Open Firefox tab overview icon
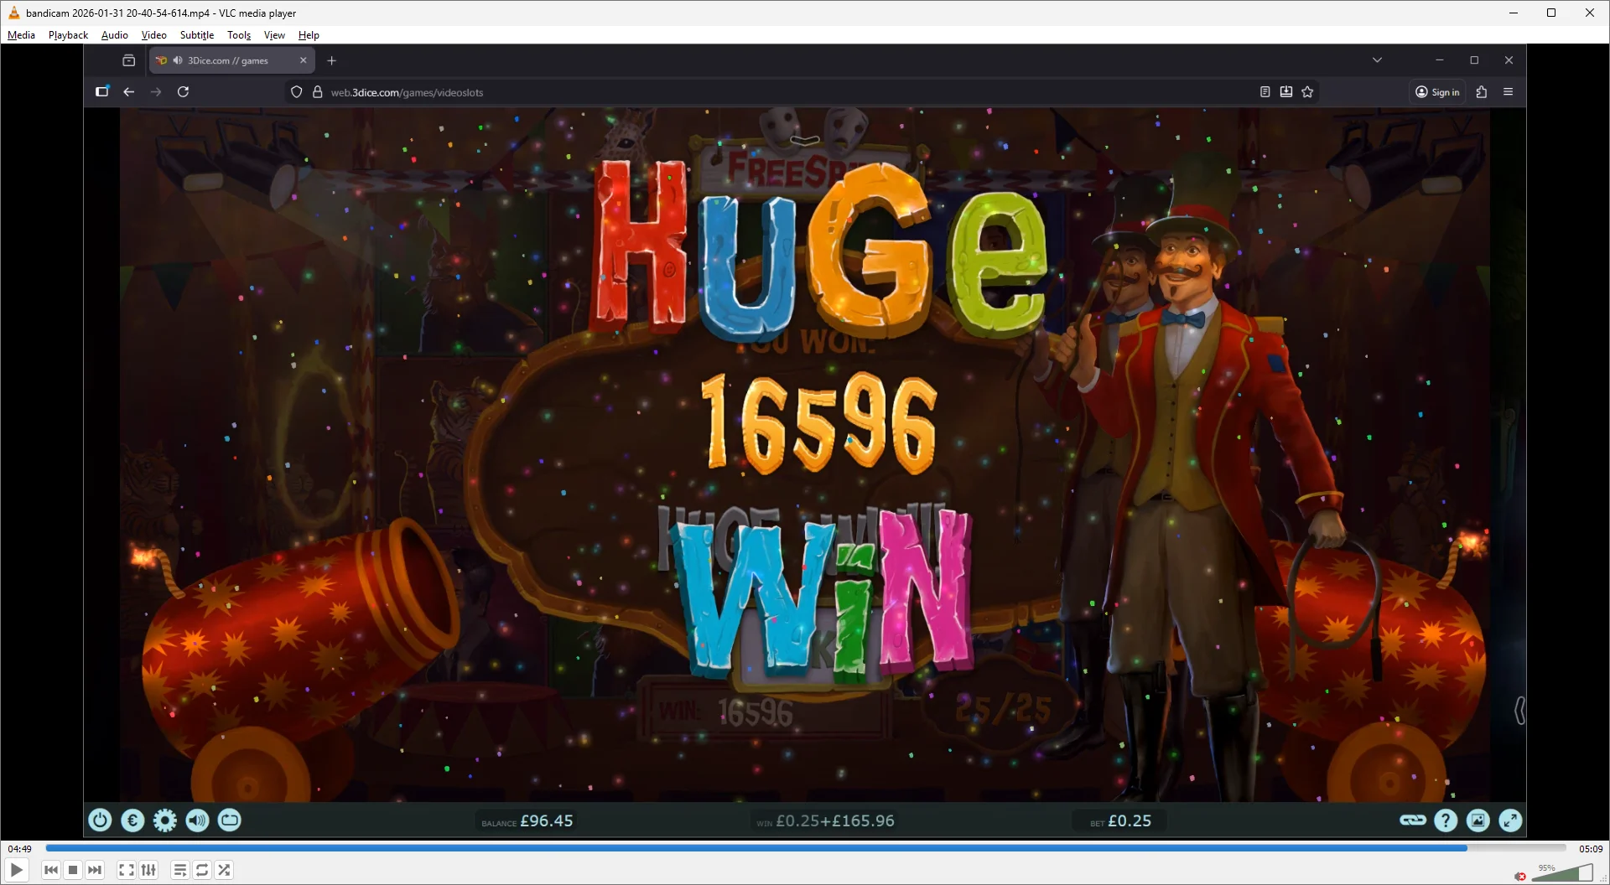The image size is (1610, 885). tap(128, 60)
